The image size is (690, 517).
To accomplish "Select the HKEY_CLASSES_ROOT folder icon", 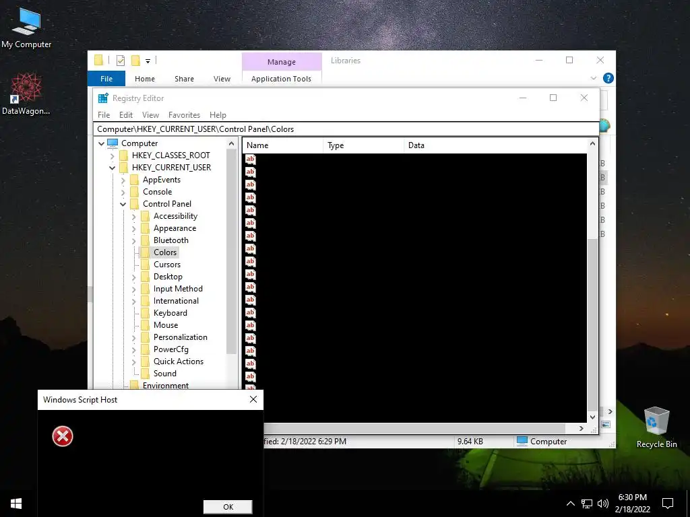I will [124, 156].
